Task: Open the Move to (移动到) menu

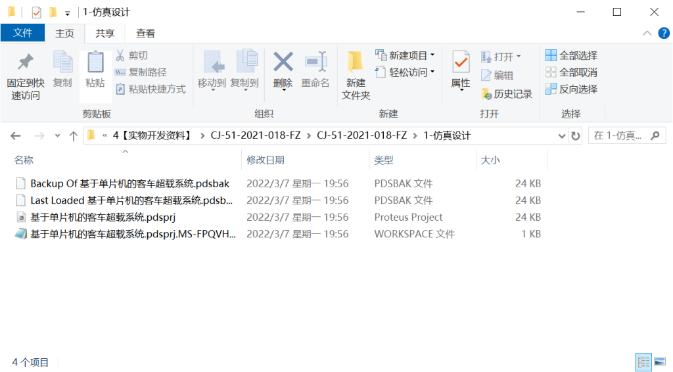Action: pyautogui.click(x=212, y=71)
